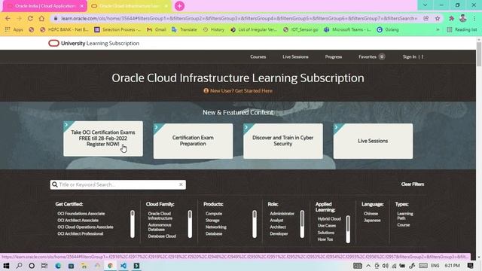Filter by Administrator role
Image resolution: width=482 pixels, height=271 pixels.
click(282, 214)
